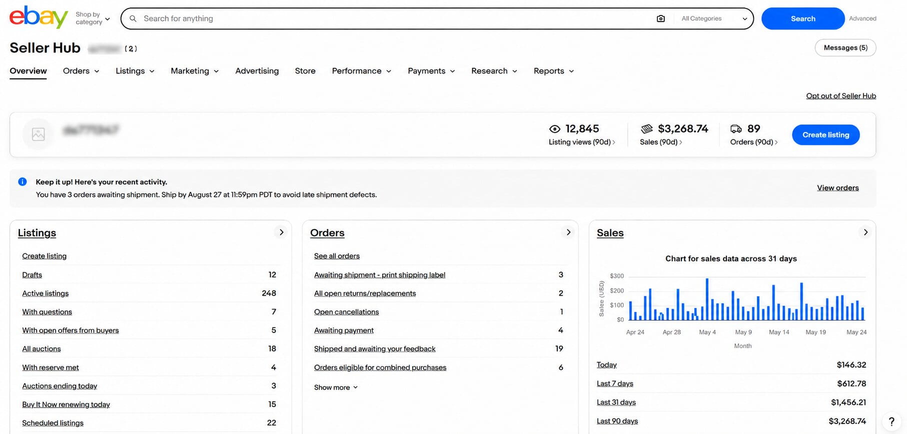
Task: Click the magnifier icon in search bar
Action: (133, 18)
